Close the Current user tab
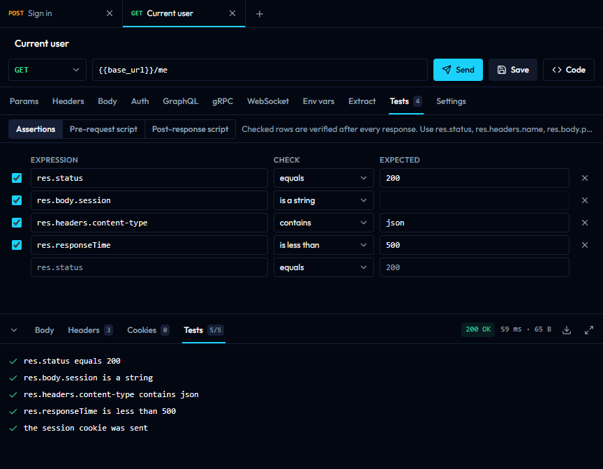 [x=232, y=13]
